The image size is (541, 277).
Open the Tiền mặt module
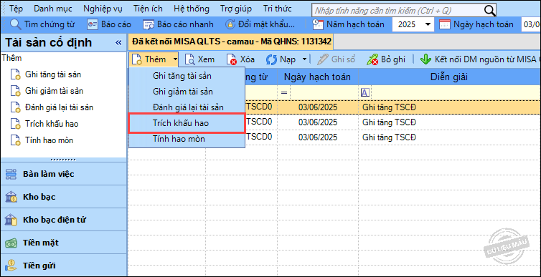[x=64, y=243]
